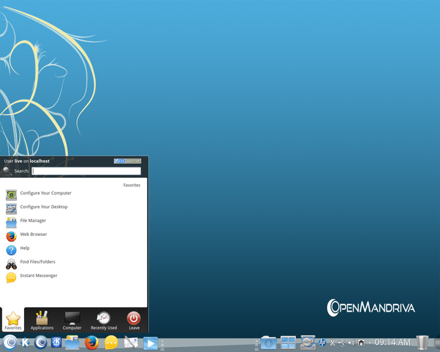Click the volume speaker tray icon
The width and height of the screenshot is (440, 352).
click(351, 343)
